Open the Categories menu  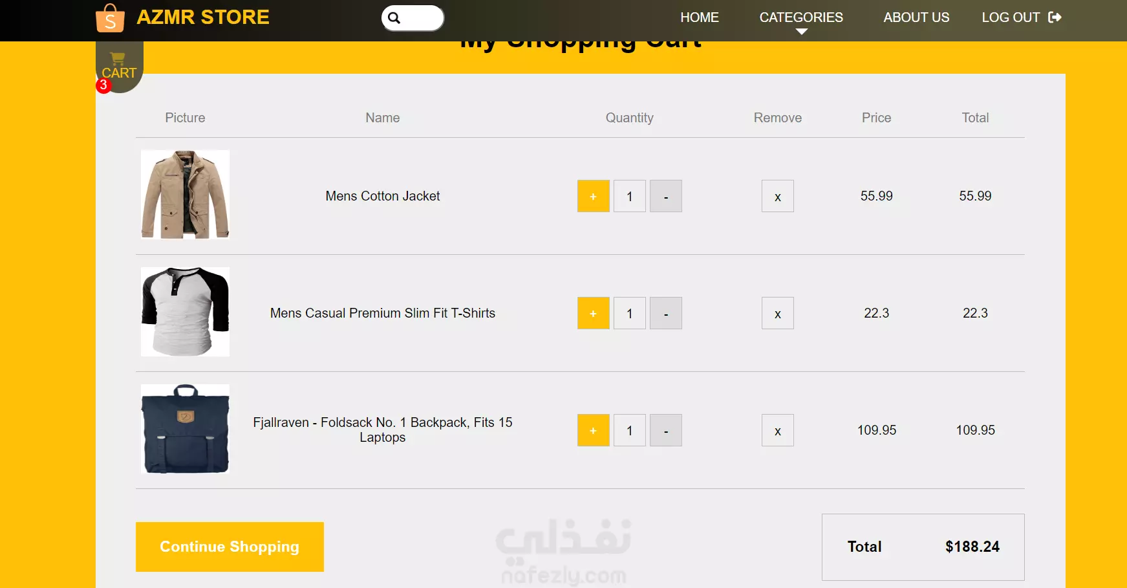click(801, 17)
